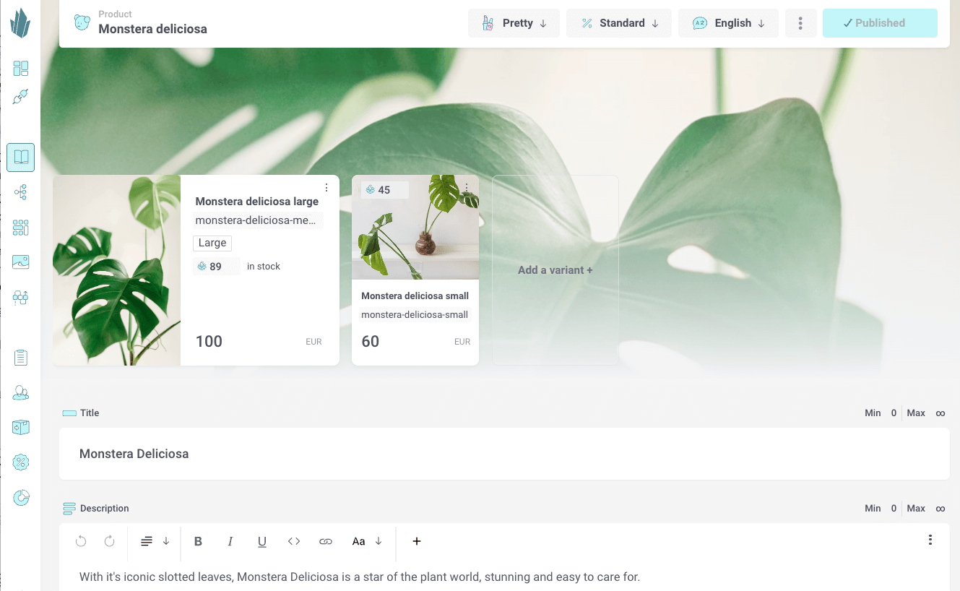Toggle underline formatting in description

coord(262,541)
